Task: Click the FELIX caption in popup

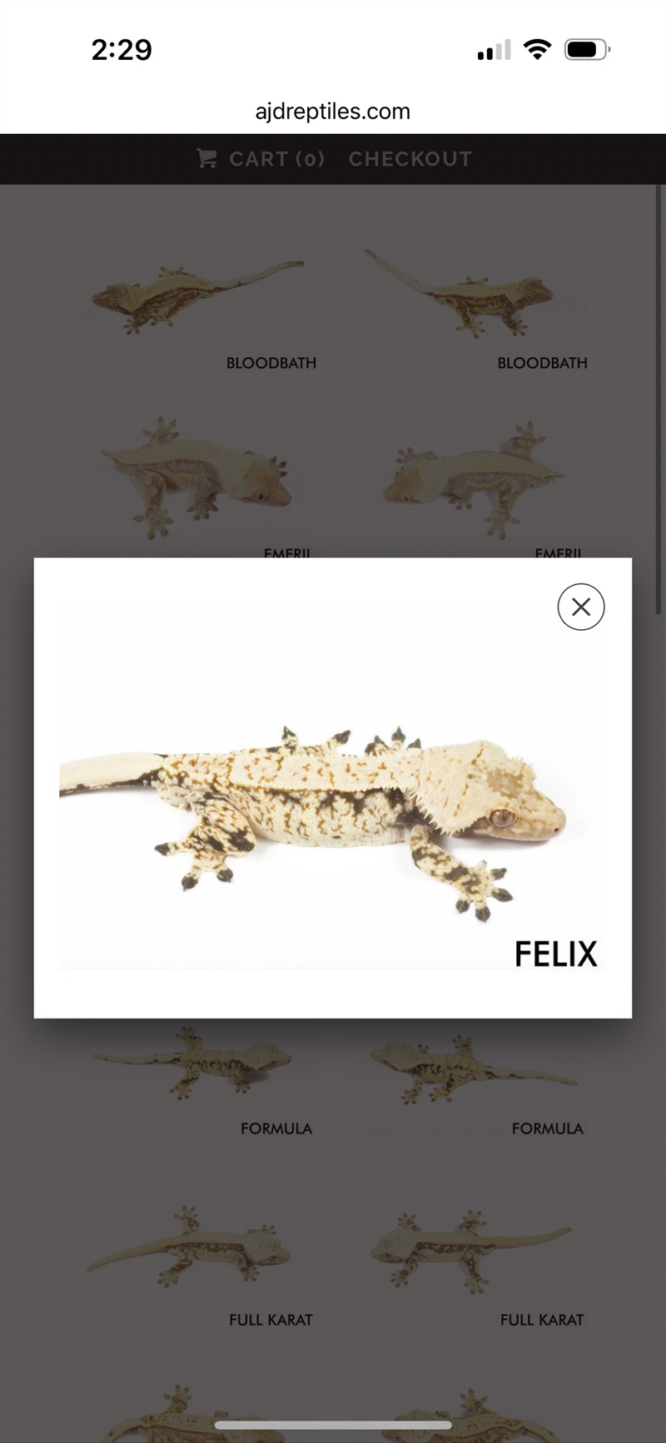Action: click(555, 954)
